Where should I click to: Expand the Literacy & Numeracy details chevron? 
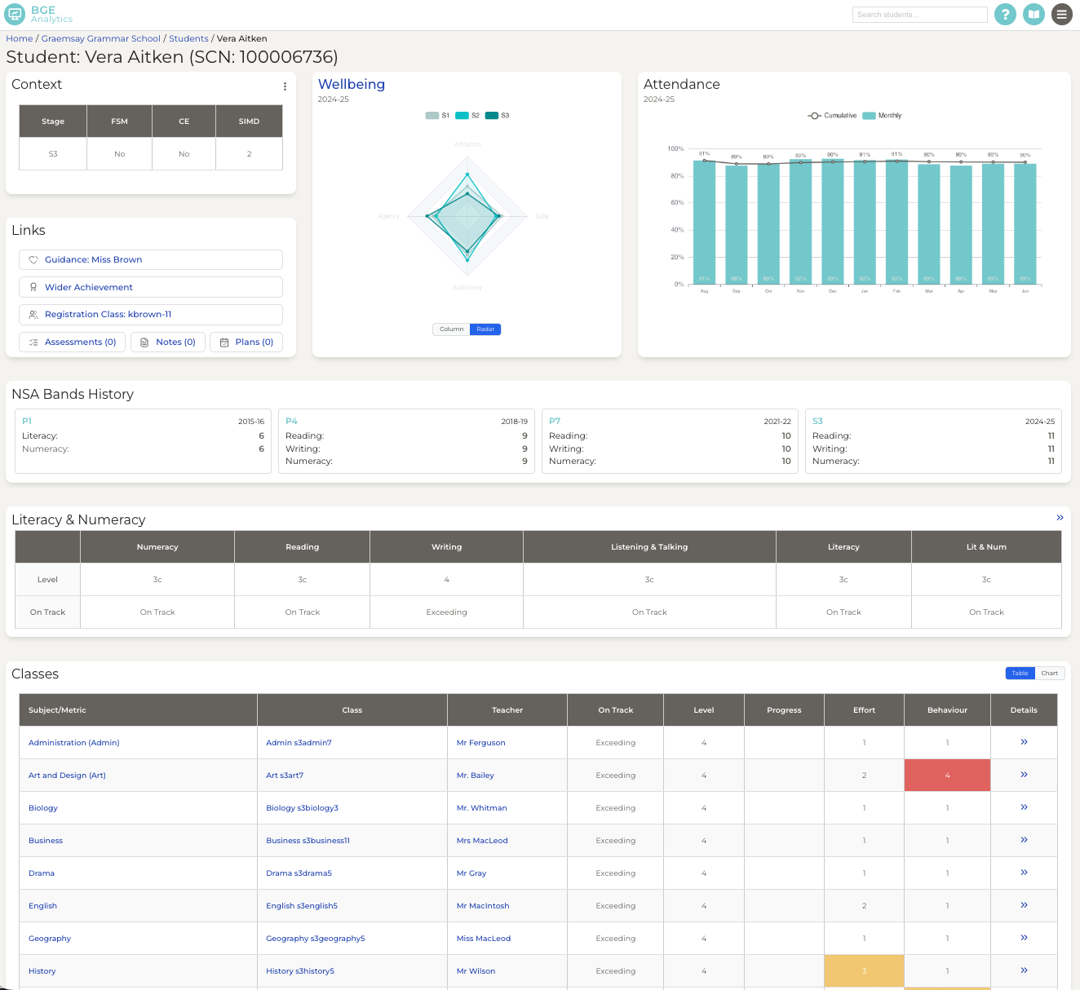[x=1060, y=517]
